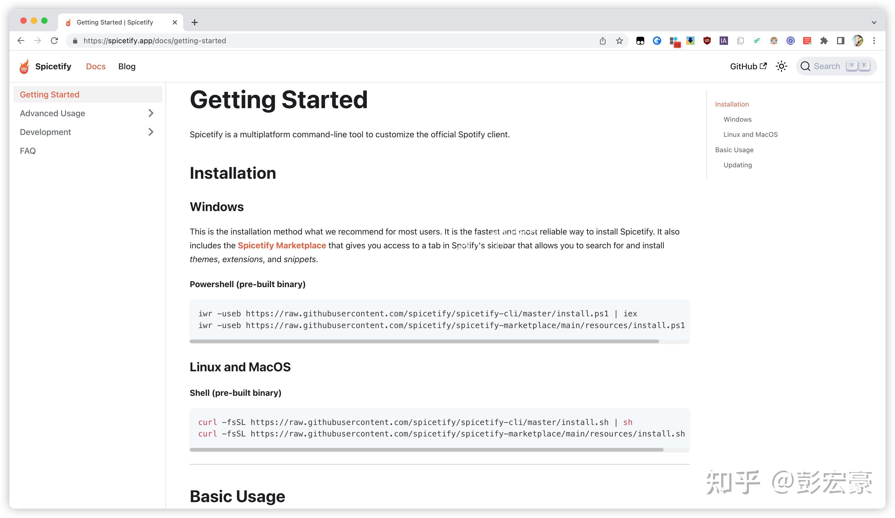Select the Getting Started browser tab
The height and width of the screenshot is (518, 895).
tap(121, 22)
